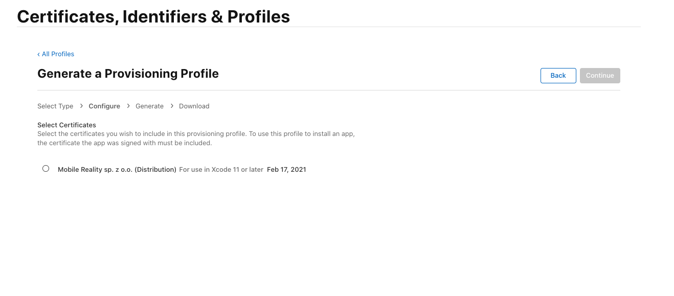Select the Mobile Reality distribution certificate radio button

click(46, 169)
